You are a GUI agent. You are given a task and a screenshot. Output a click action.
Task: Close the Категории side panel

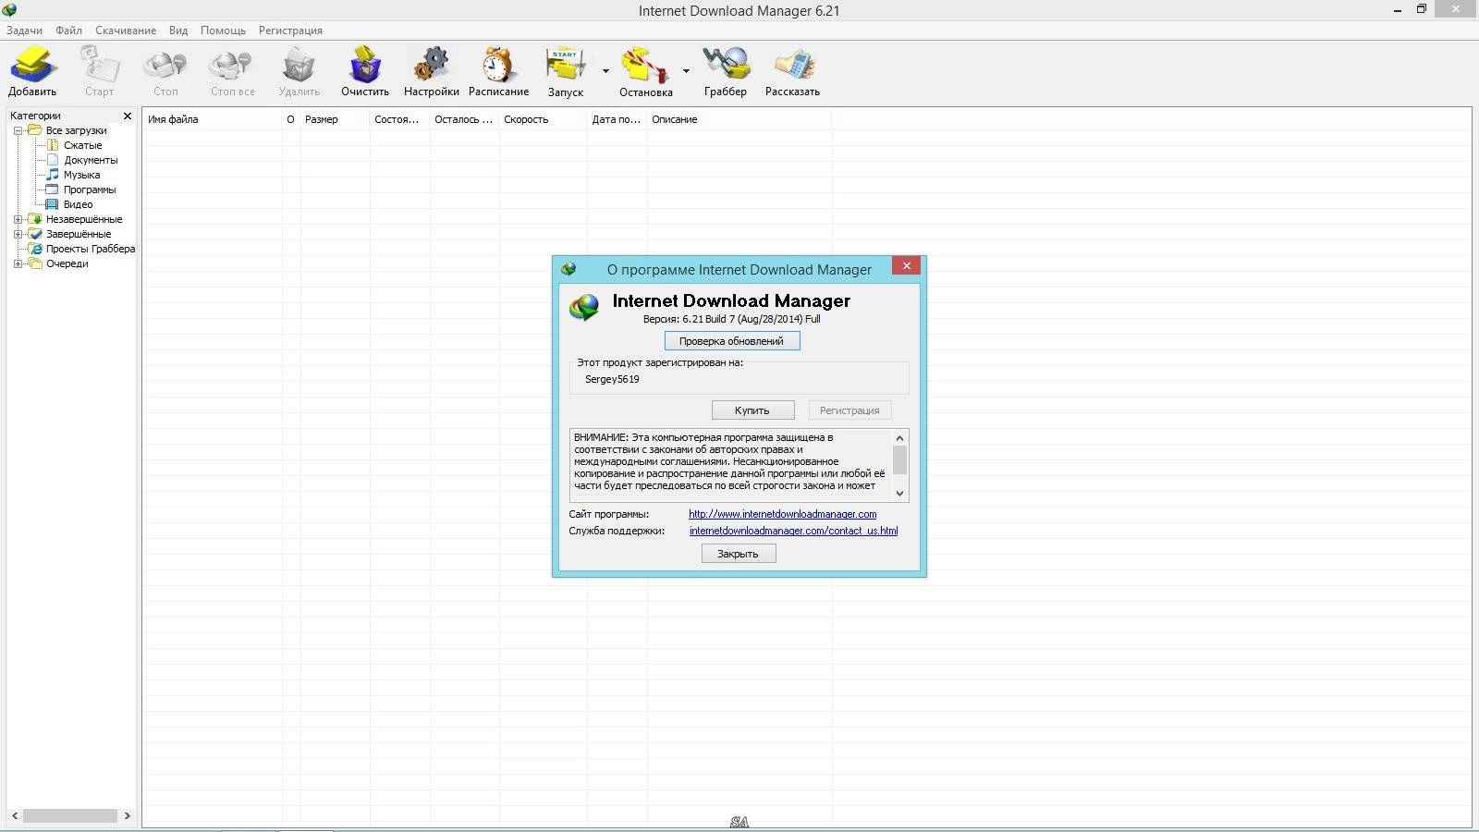[x=128, y=116]
